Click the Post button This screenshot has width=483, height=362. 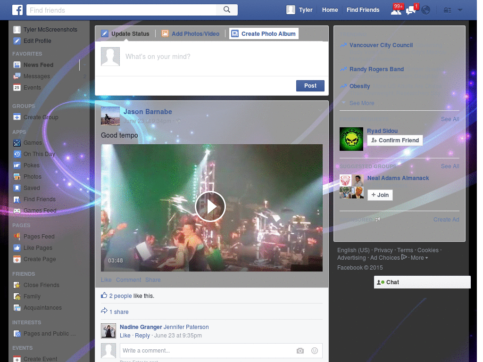pyautogui.click(x=310, y=86)
